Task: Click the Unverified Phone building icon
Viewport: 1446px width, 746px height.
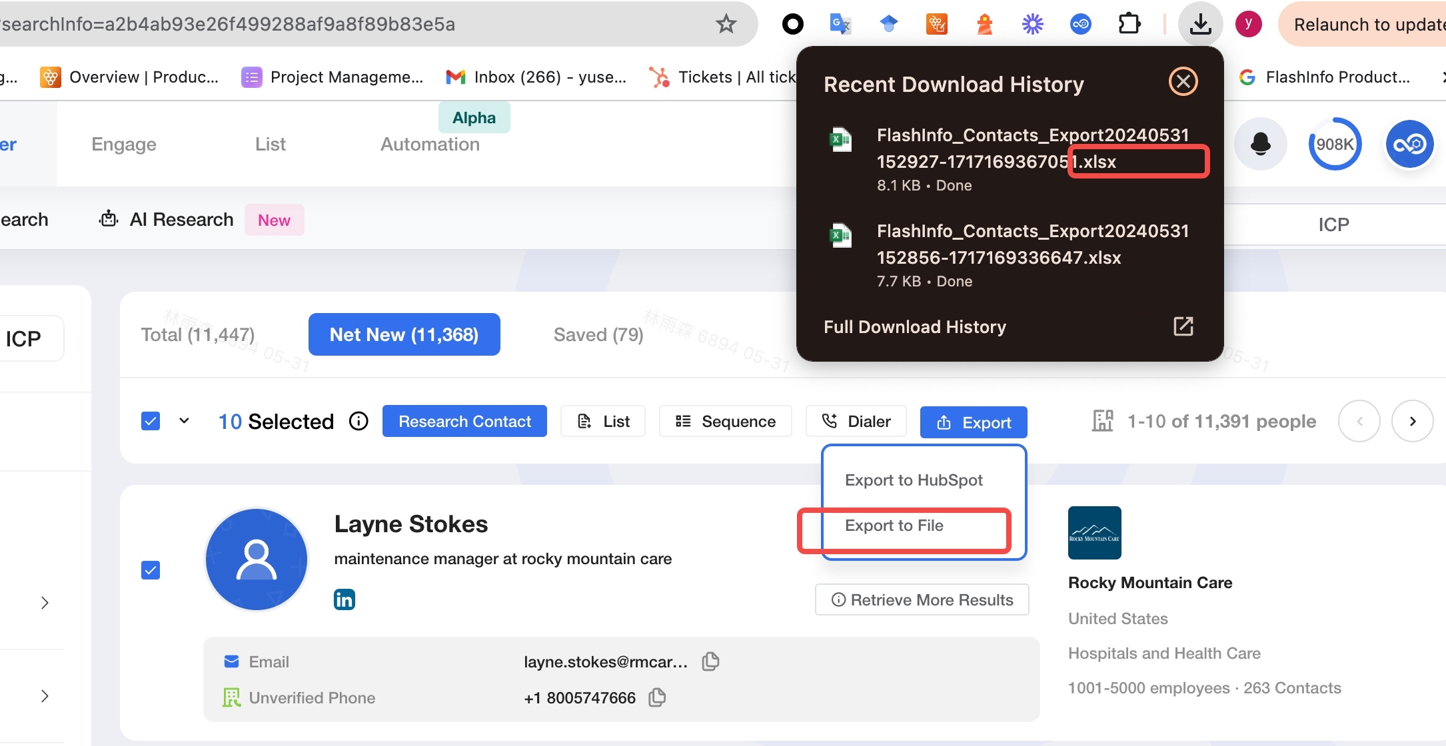Action: pyautogui.click(x=231, y=697)
